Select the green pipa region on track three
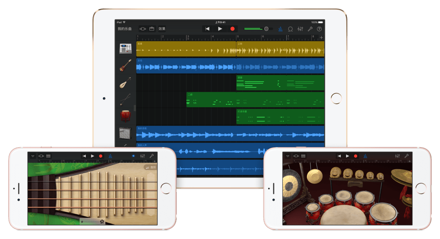Screen dimensions: 440x239 point(280,83)
